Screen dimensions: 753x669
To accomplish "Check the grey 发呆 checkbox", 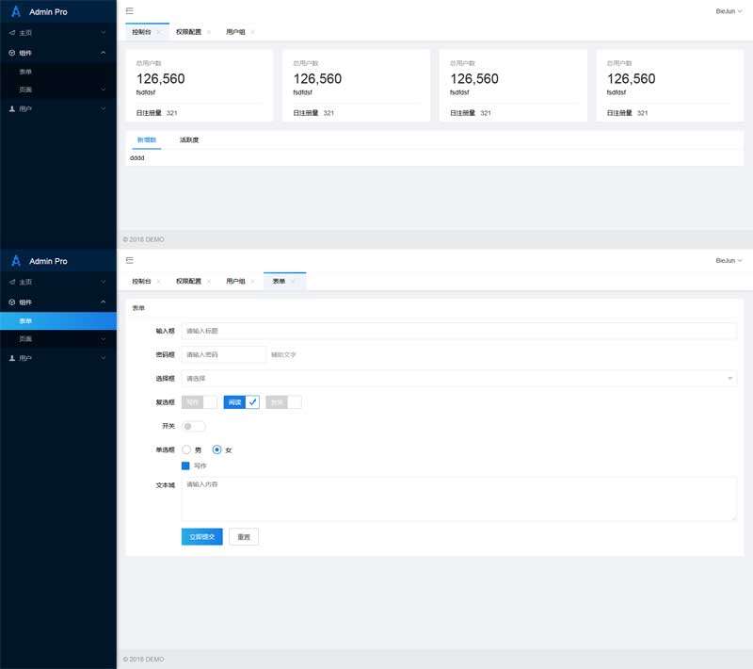I will pyautogui.click(x=283, y=402).
